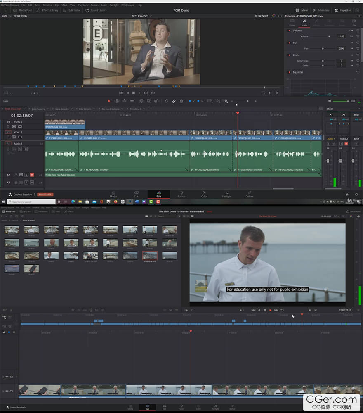This screenshot has height=413, width=363.
Task: Select highlighted red-bordered clip thumbnail
Action: [150, 256]
